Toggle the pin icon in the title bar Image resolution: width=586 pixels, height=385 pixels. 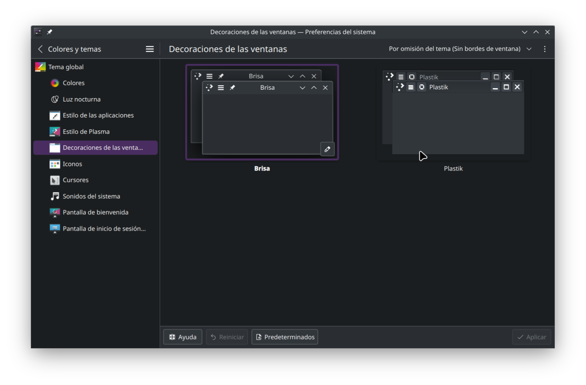point(50,32)
